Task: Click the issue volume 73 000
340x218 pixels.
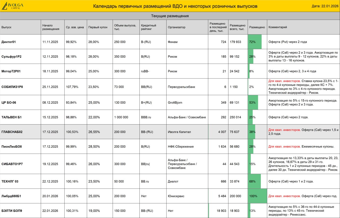Action: coord(119,87)
